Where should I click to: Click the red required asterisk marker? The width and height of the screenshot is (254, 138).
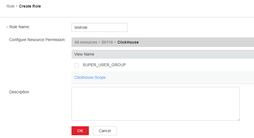[x=7, y=27]
